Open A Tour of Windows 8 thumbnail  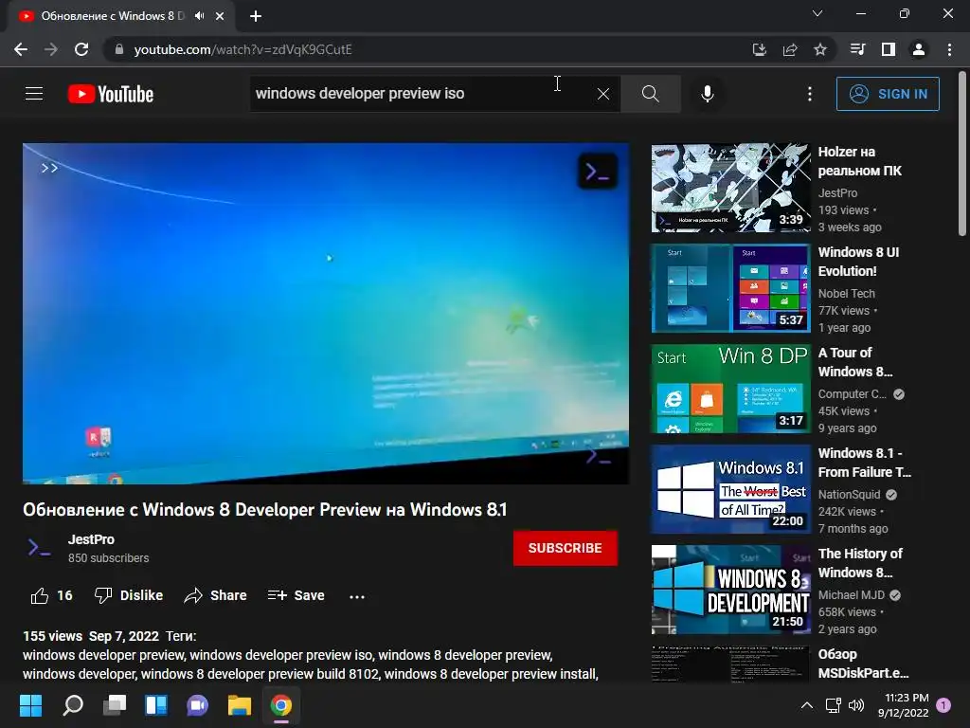click(x=730, y=389)
